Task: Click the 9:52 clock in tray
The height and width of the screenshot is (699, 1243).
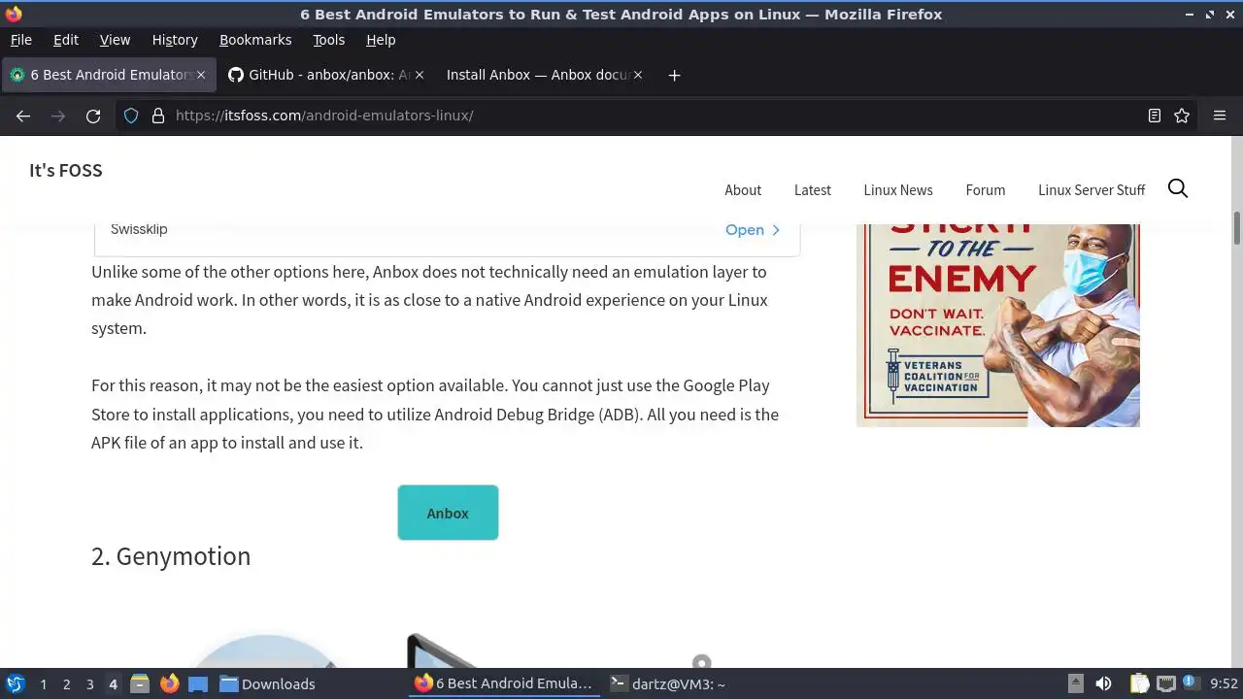Action: 1224,684
